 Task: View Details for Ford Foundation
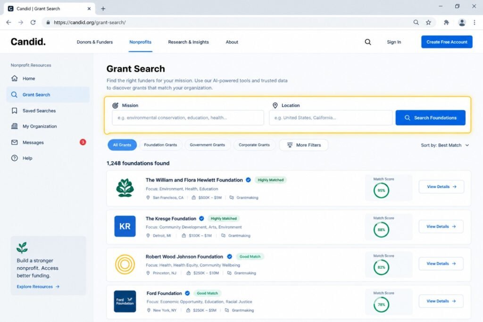pyautogui.click(x=441, y=301)
